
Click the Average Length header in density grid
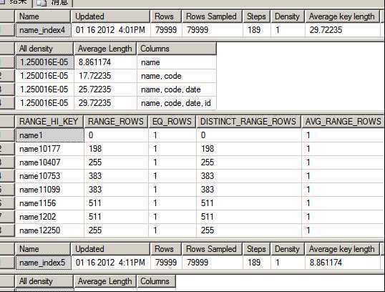pos(105,49)
